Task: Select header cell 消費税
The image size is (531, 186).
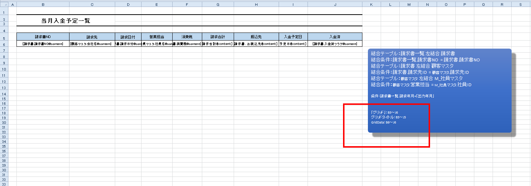Action: 187,37
